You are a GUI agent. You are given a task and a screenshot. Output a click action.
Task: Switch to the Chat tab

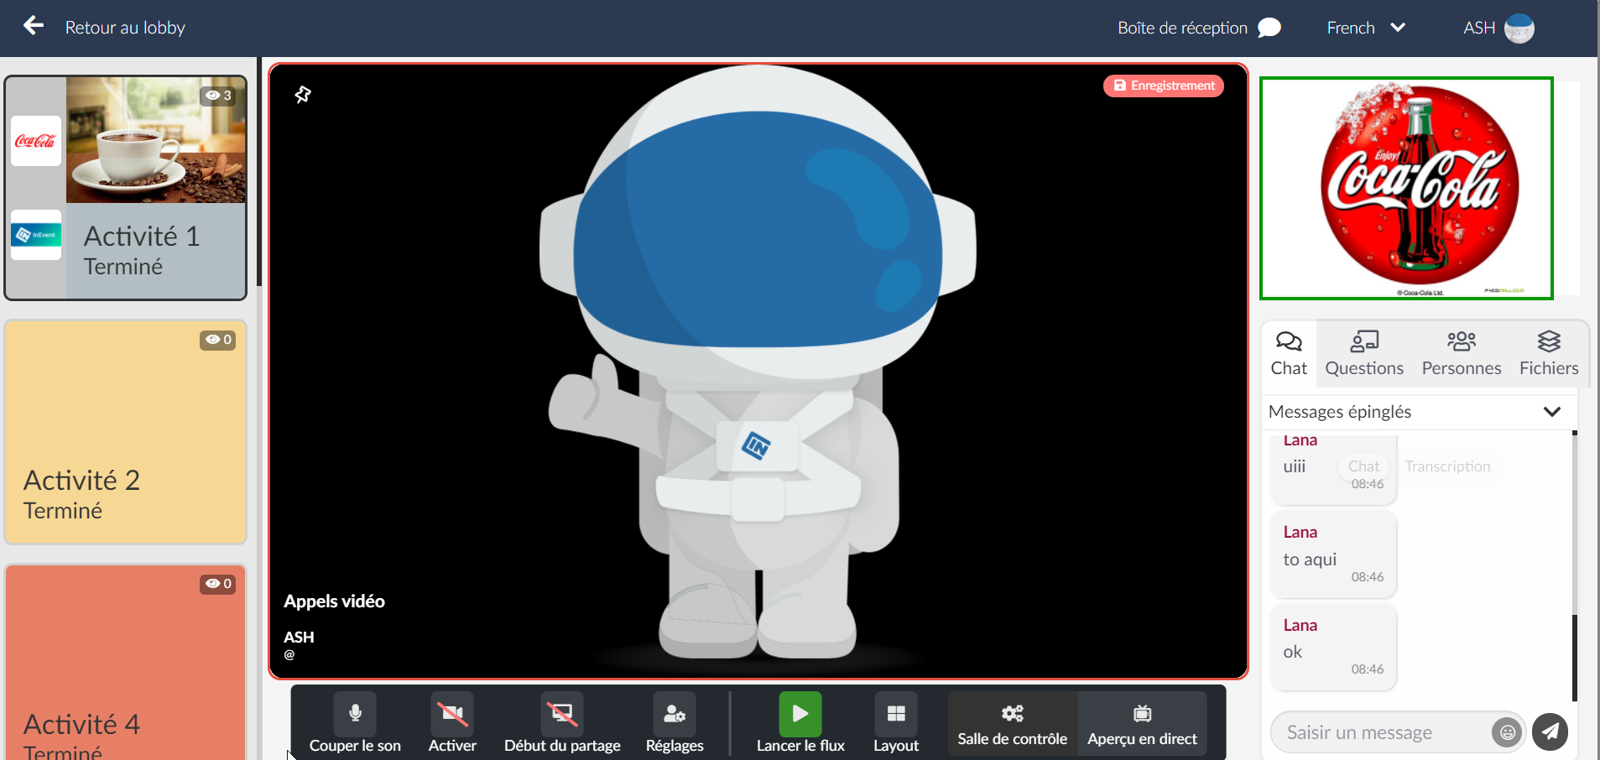(x=1289, y=353)
